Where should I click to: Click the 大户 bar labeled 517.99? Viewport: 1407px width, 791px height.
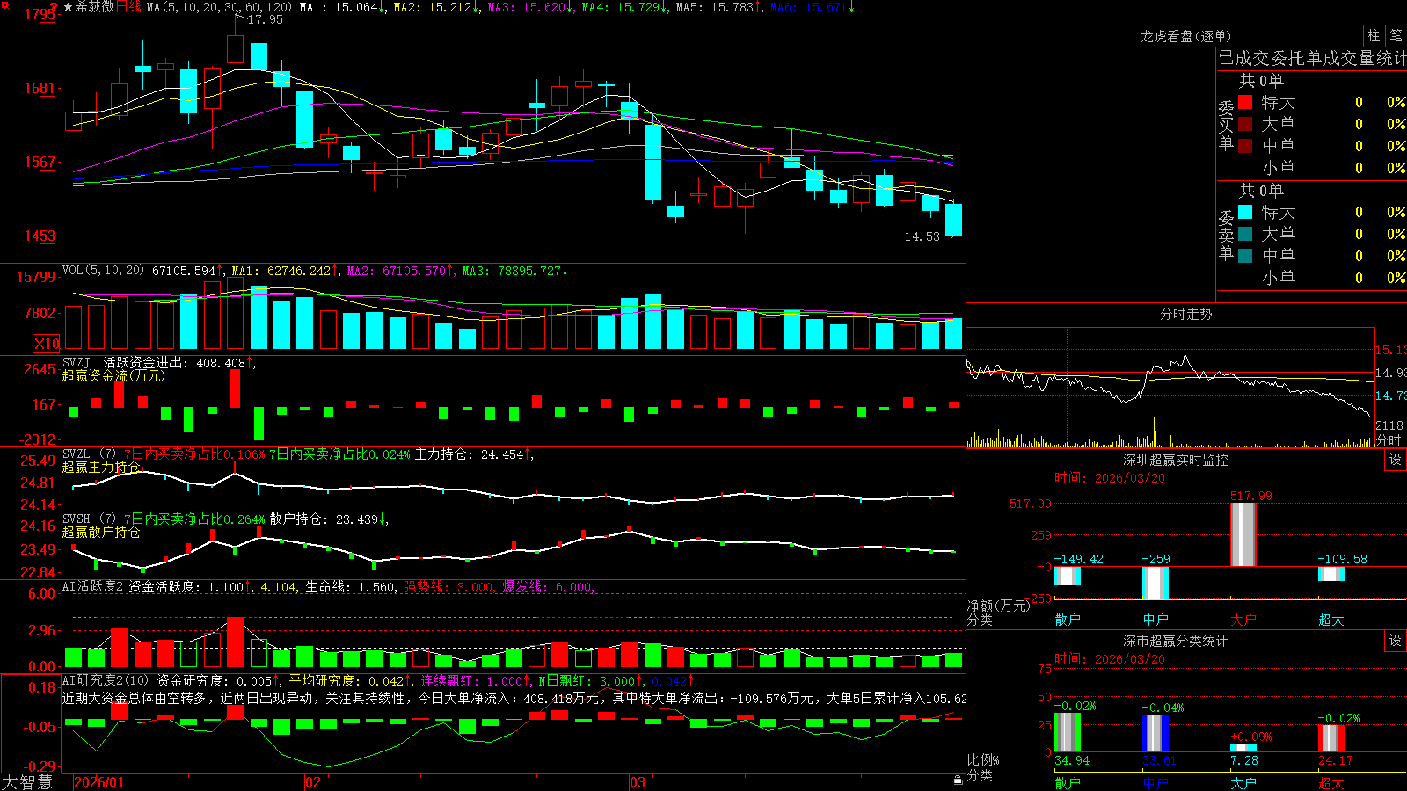click(x=1243, y=534)
